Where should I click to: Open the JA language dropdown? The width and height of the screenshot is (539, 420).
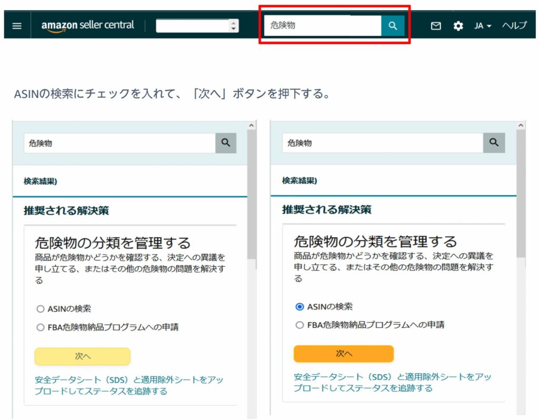(483, 26)
